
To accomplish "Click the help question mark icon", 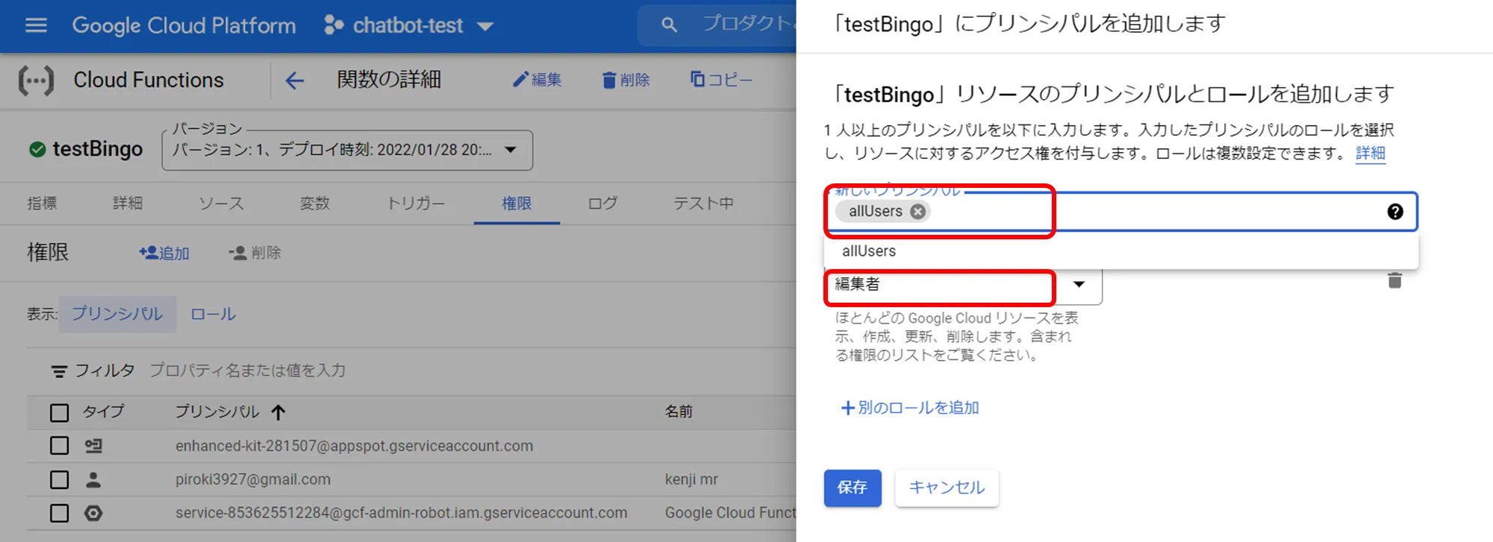I will coord(1394,212).
